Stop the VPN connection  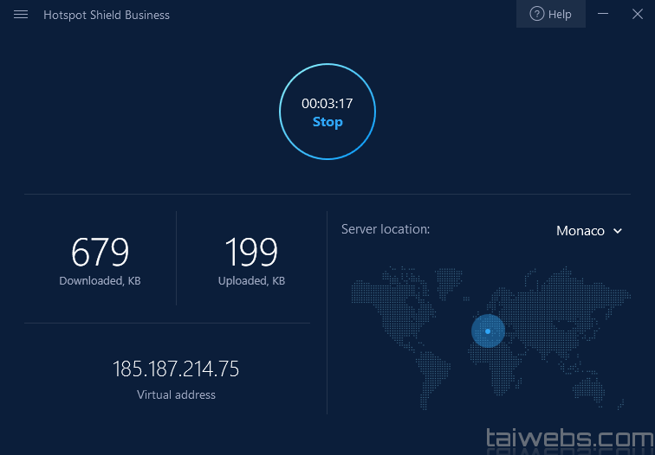pyautogui.click(x=327, y=122)
